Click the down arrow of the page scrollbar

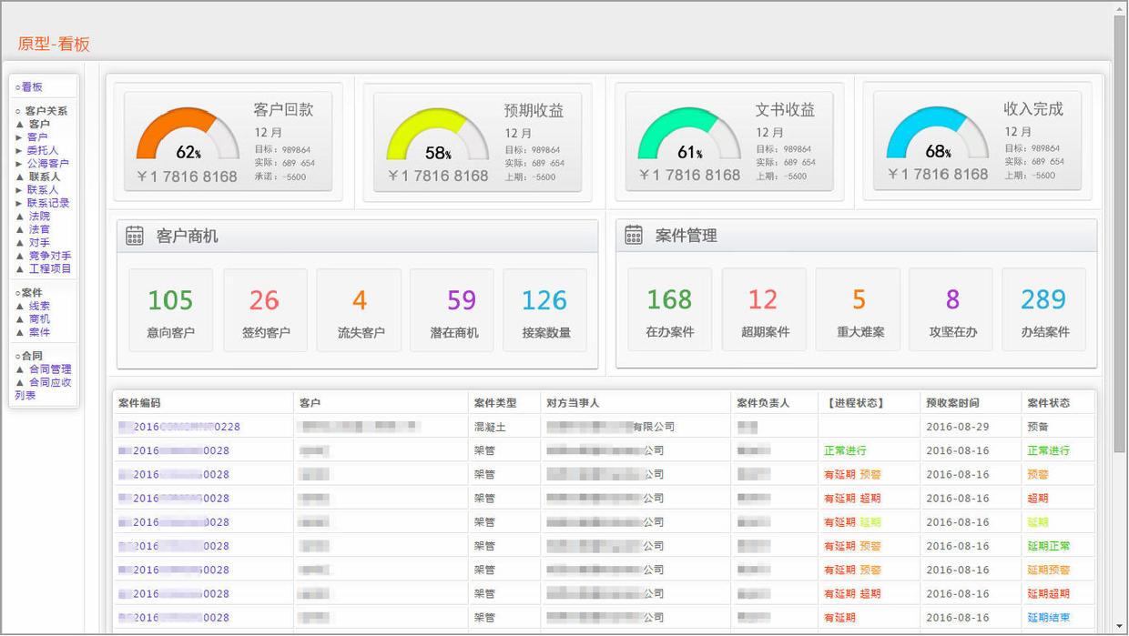pyautogui.click(x=1120, y=627)
